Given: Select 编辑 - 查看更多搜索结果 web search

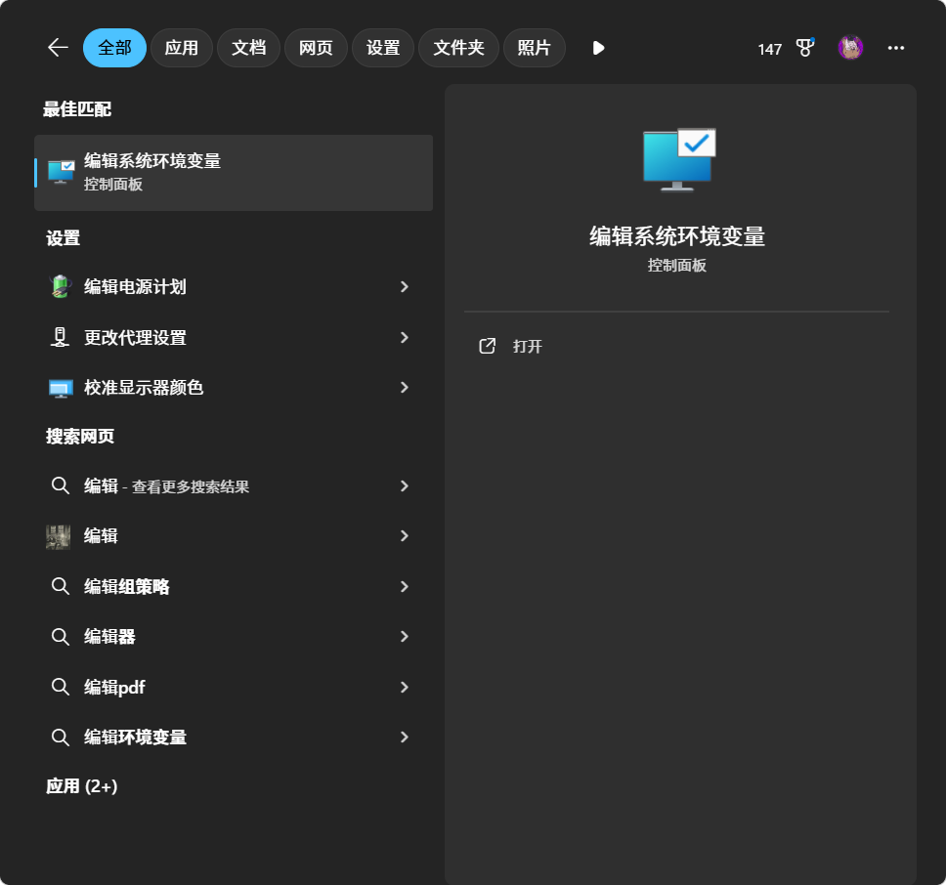Looking at the screenshot, I should click(234, 485).
